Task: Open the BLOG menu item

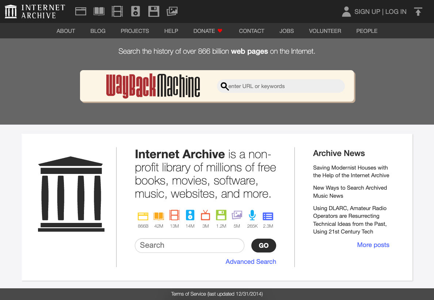Action: point(98,31)
